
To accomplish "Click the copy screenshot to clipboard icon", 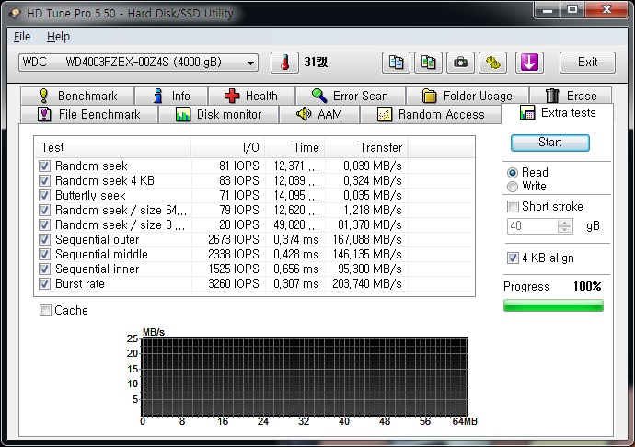I will pyautogui.click(x=429, y=63).
